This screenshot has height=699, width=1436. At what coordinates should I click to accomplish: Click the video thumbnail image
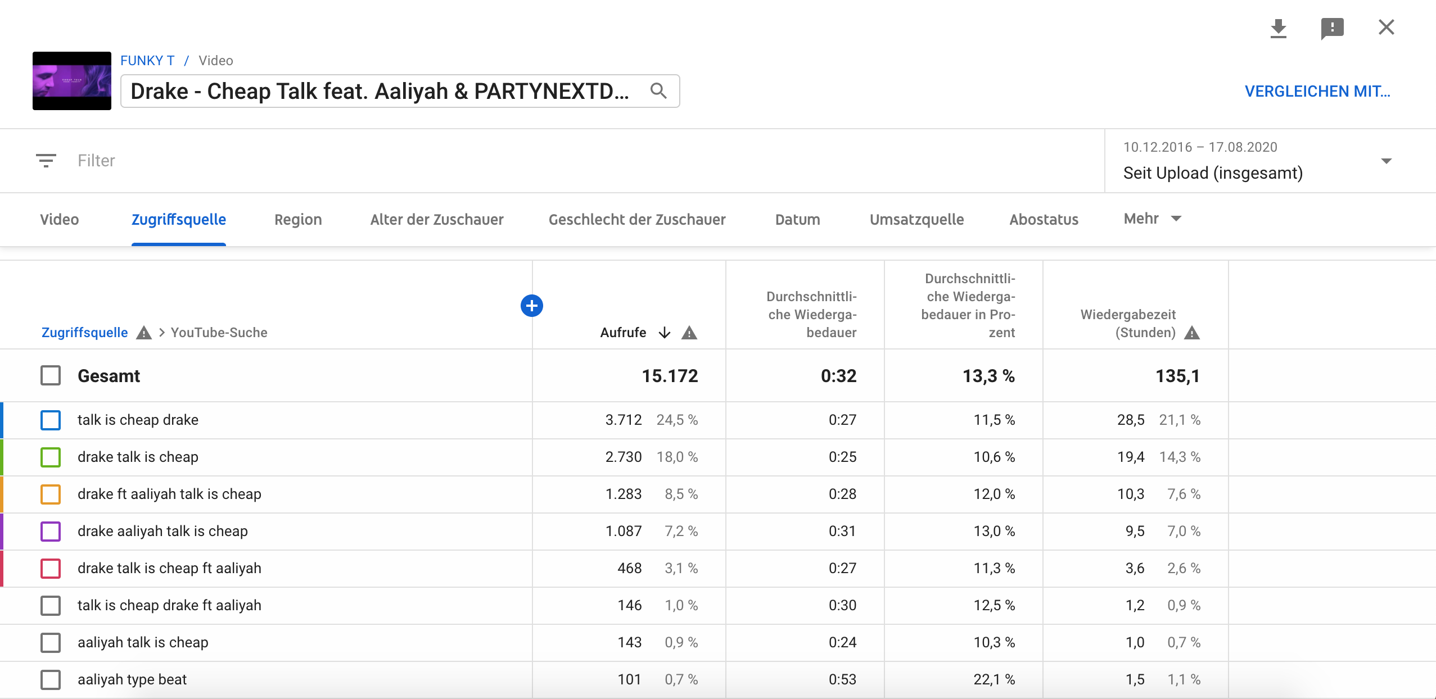[x=72, y=81]
